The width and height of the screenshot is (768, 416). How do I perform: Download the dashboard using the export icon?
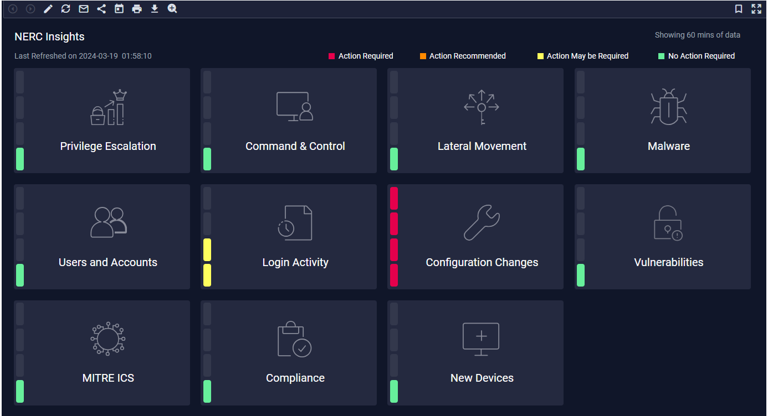tap(155, 9)
